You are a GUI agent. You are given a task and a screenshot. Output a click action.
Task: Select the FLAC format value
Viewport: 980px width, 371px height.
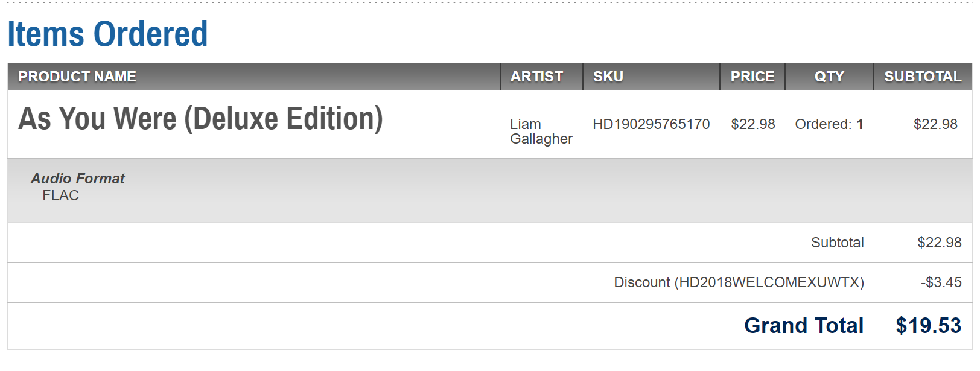[60, 195]
